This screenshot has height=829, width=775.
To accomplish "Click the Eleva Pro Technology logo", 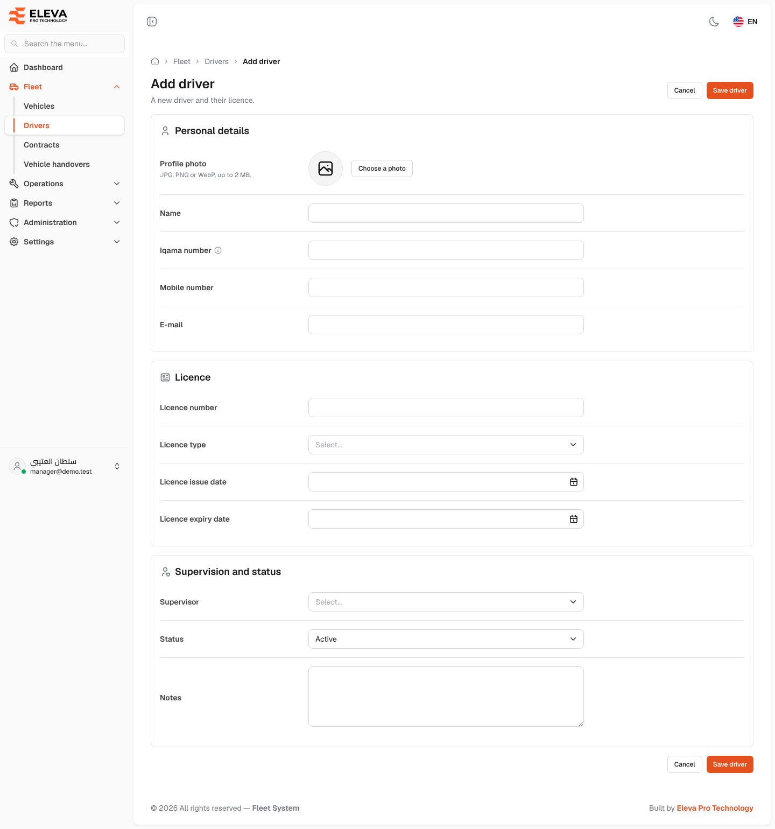I will click(38, 16).
